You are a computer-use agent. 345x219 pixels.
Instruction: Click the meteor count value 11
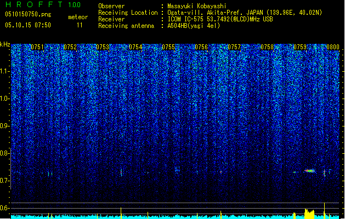coord(80,25)
